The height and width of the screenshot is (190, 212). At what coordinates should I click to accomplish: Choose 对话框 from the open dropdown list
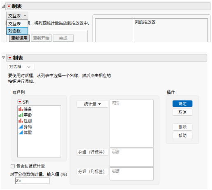click(17, 31)
